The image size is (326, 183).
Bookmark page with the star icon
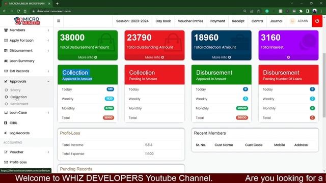pyautogui.click(x=258, y=11)
